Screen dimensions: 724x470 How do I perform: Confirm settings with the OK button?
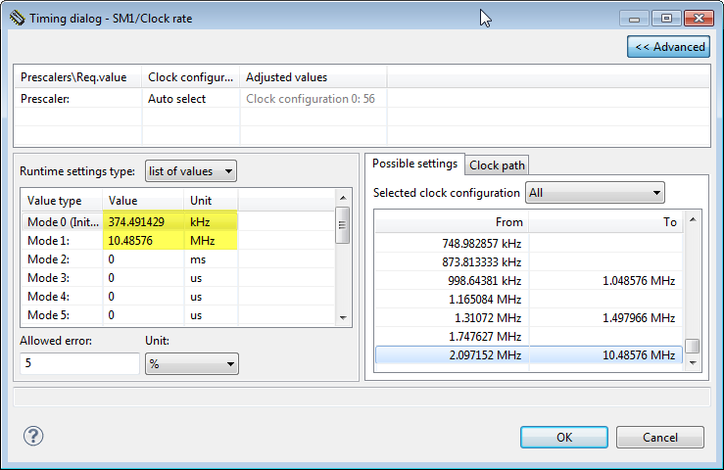point(563,437)
